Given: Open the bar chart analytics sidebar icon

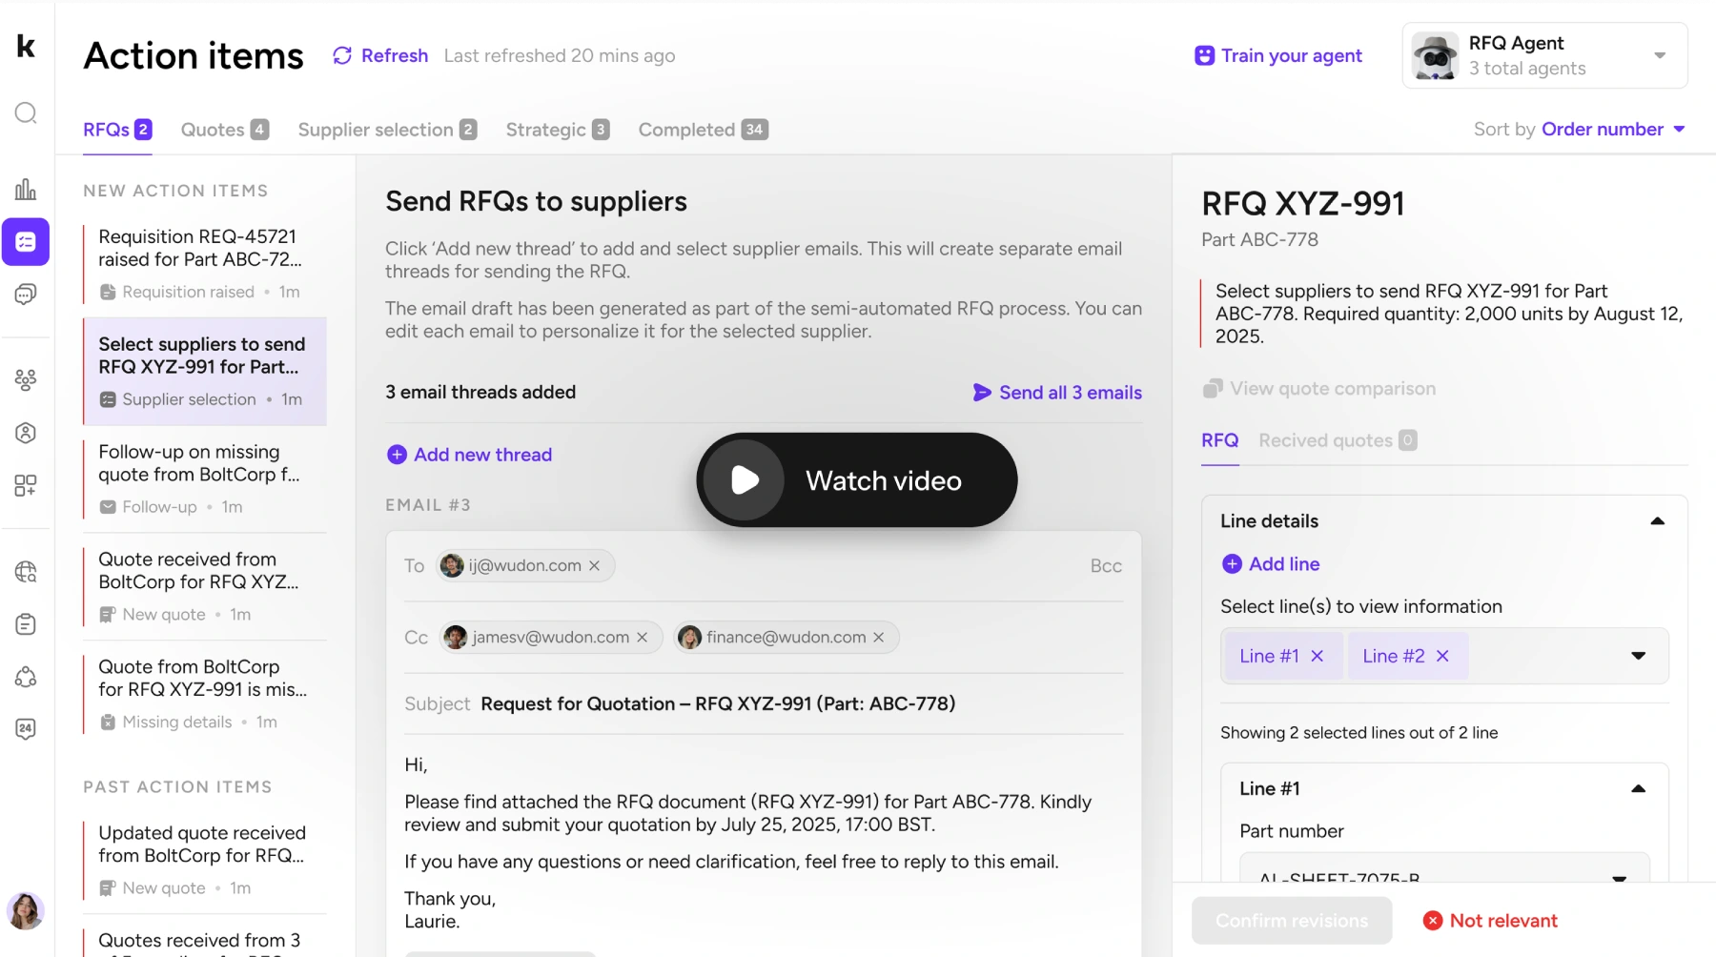Looking at the screenshot, I should pyautogui.click(x=26, y=189).
